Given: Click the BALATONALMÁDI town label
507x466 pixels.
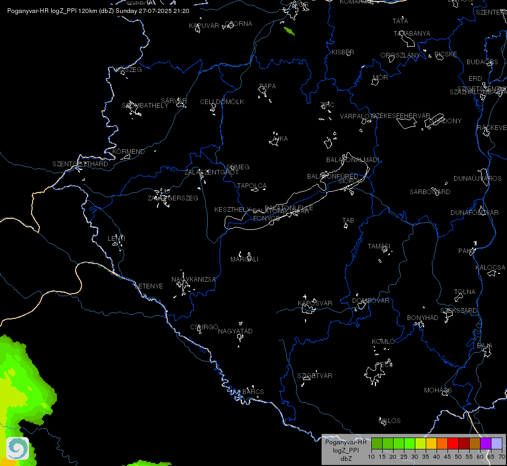Looking at the screenshot, I should 354,160.
